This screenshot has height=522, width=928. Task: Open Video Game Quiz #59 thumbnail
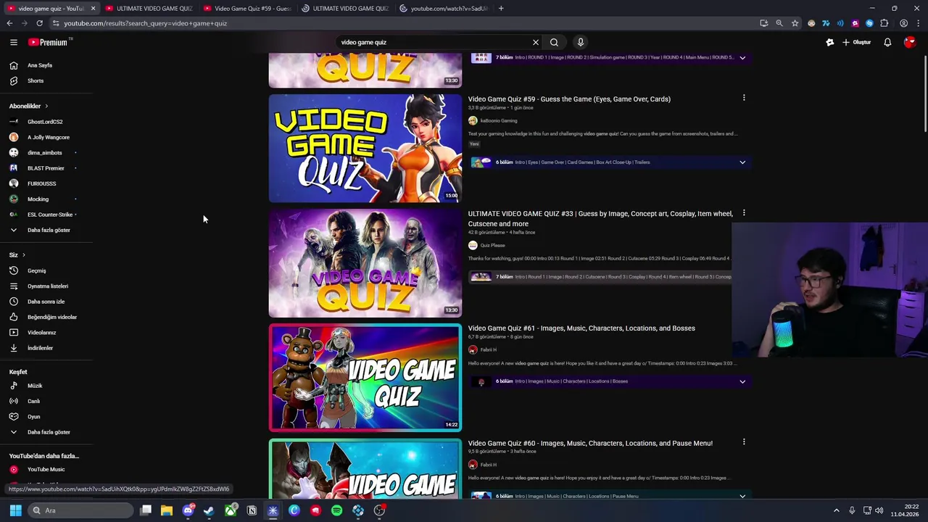365,148
